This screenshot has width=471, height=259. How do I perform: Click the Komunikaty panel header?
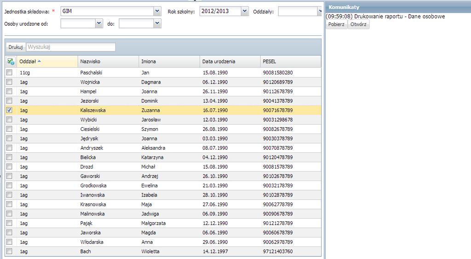pyautogui.click(x=398, y=7)
